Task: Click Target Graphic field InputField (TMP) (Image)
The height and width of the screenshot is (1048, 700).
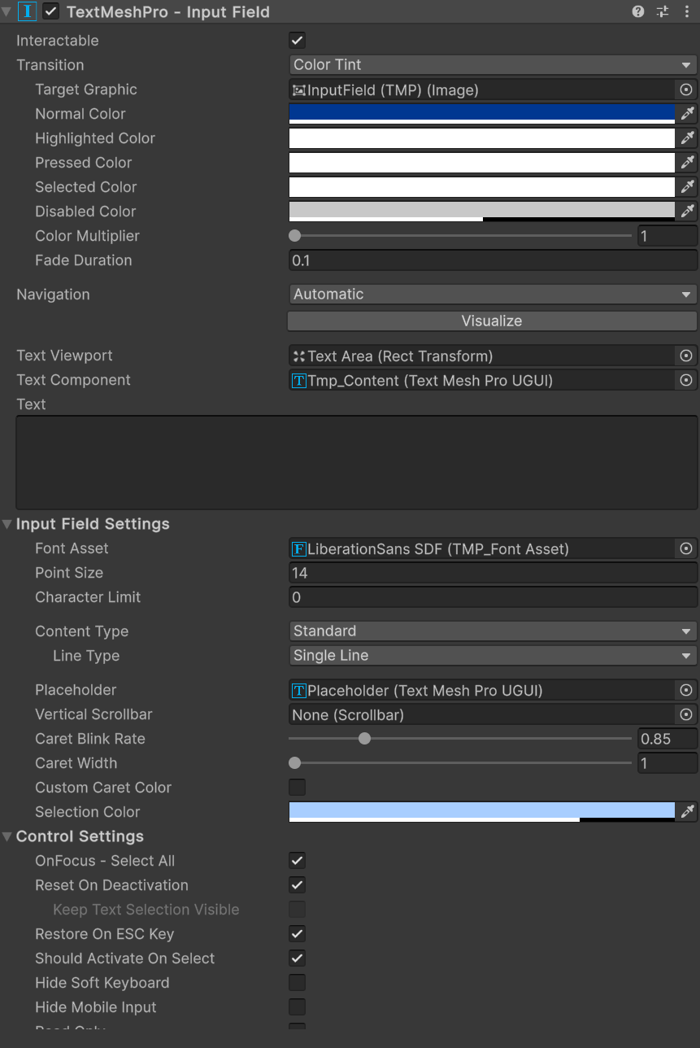Action: 482,90
